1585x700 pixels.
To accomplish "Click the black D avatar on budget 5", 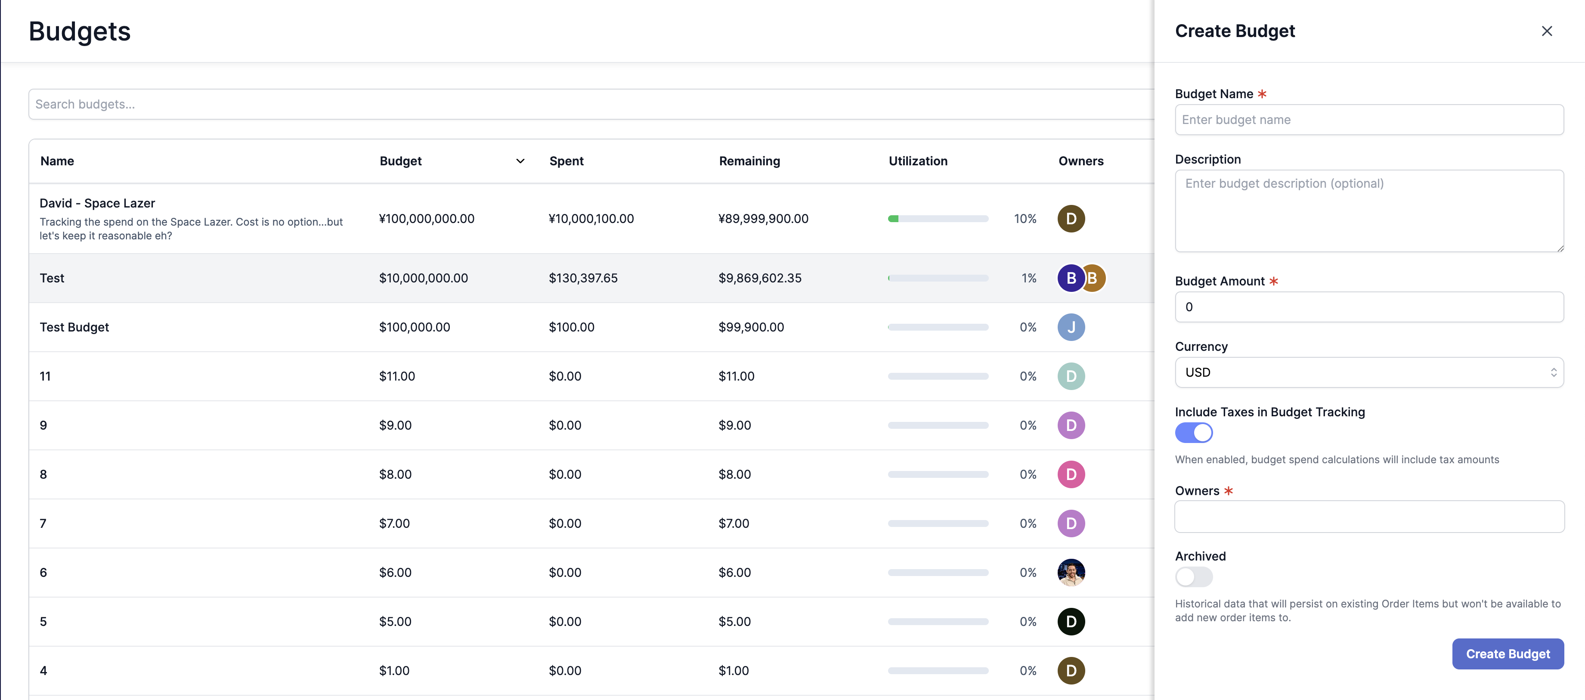I will pyautogui.click(x=1071, y=621).
